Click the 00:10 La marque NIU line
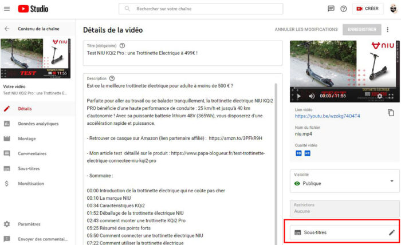The image size is (401, 245). pos(109,198)
